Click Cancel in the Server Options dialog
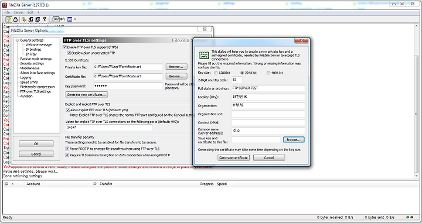The height and width of the screenshot is (223, 422). (36, 154)
